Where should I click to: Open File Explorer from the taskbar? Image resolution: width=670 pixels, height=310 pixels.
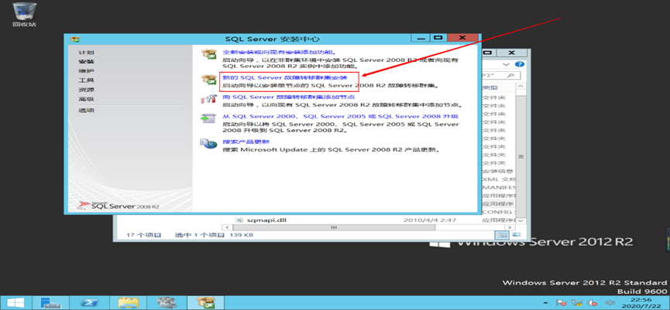pyautogui.click(x=128, y=303)
